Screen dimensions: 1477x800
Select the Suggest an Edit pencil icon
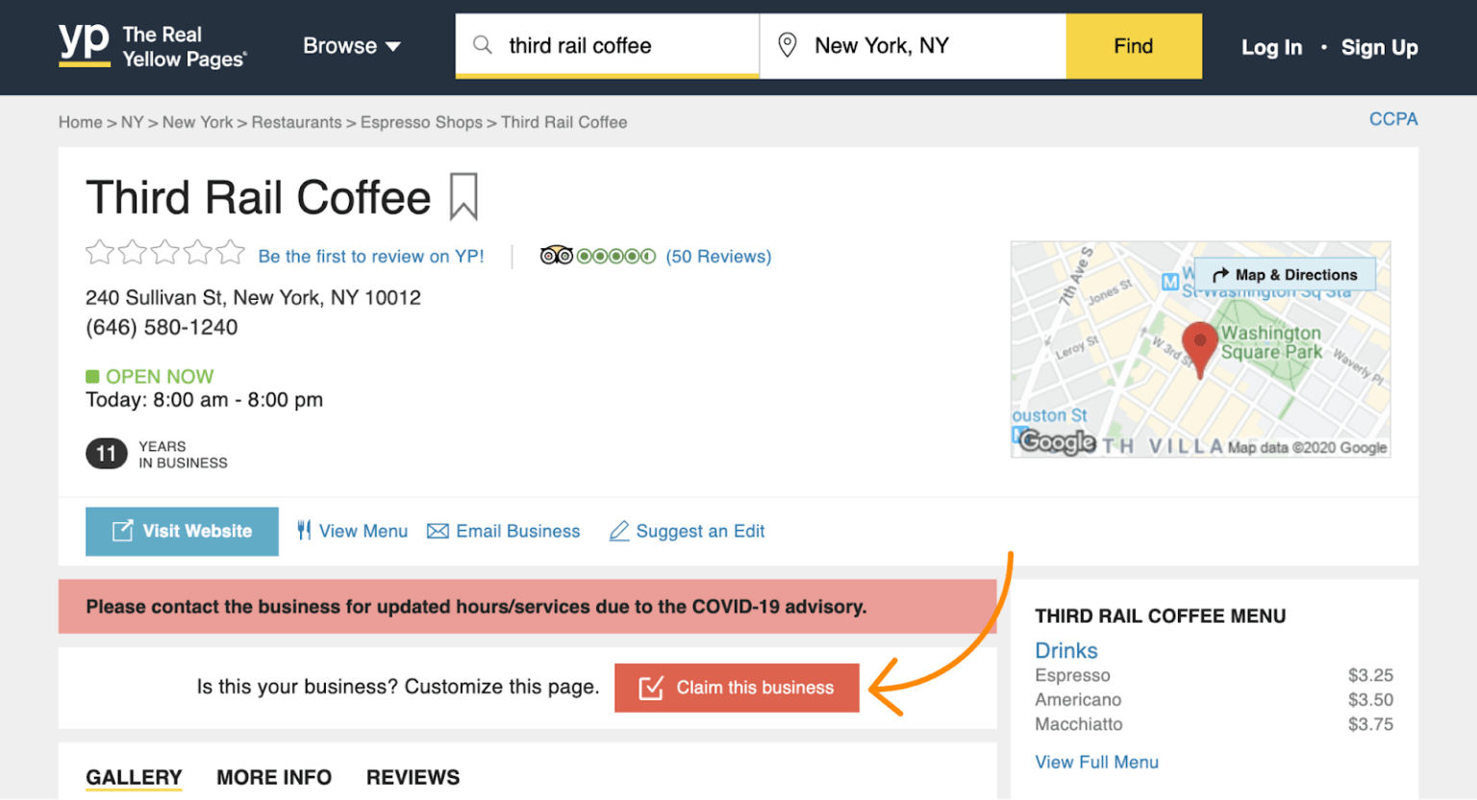618,530
